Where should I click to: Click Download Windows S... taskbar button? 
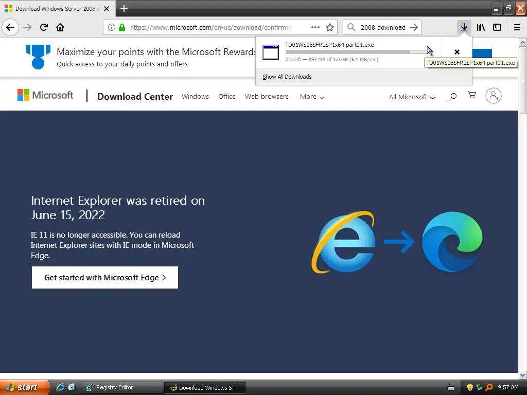pyautogui.click(x=205, y=388)
